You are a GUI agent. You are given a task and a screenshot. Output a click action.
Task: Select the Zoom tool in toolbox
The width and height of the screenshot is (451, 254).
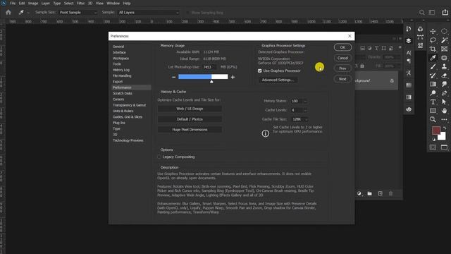(x=433, y=119)
